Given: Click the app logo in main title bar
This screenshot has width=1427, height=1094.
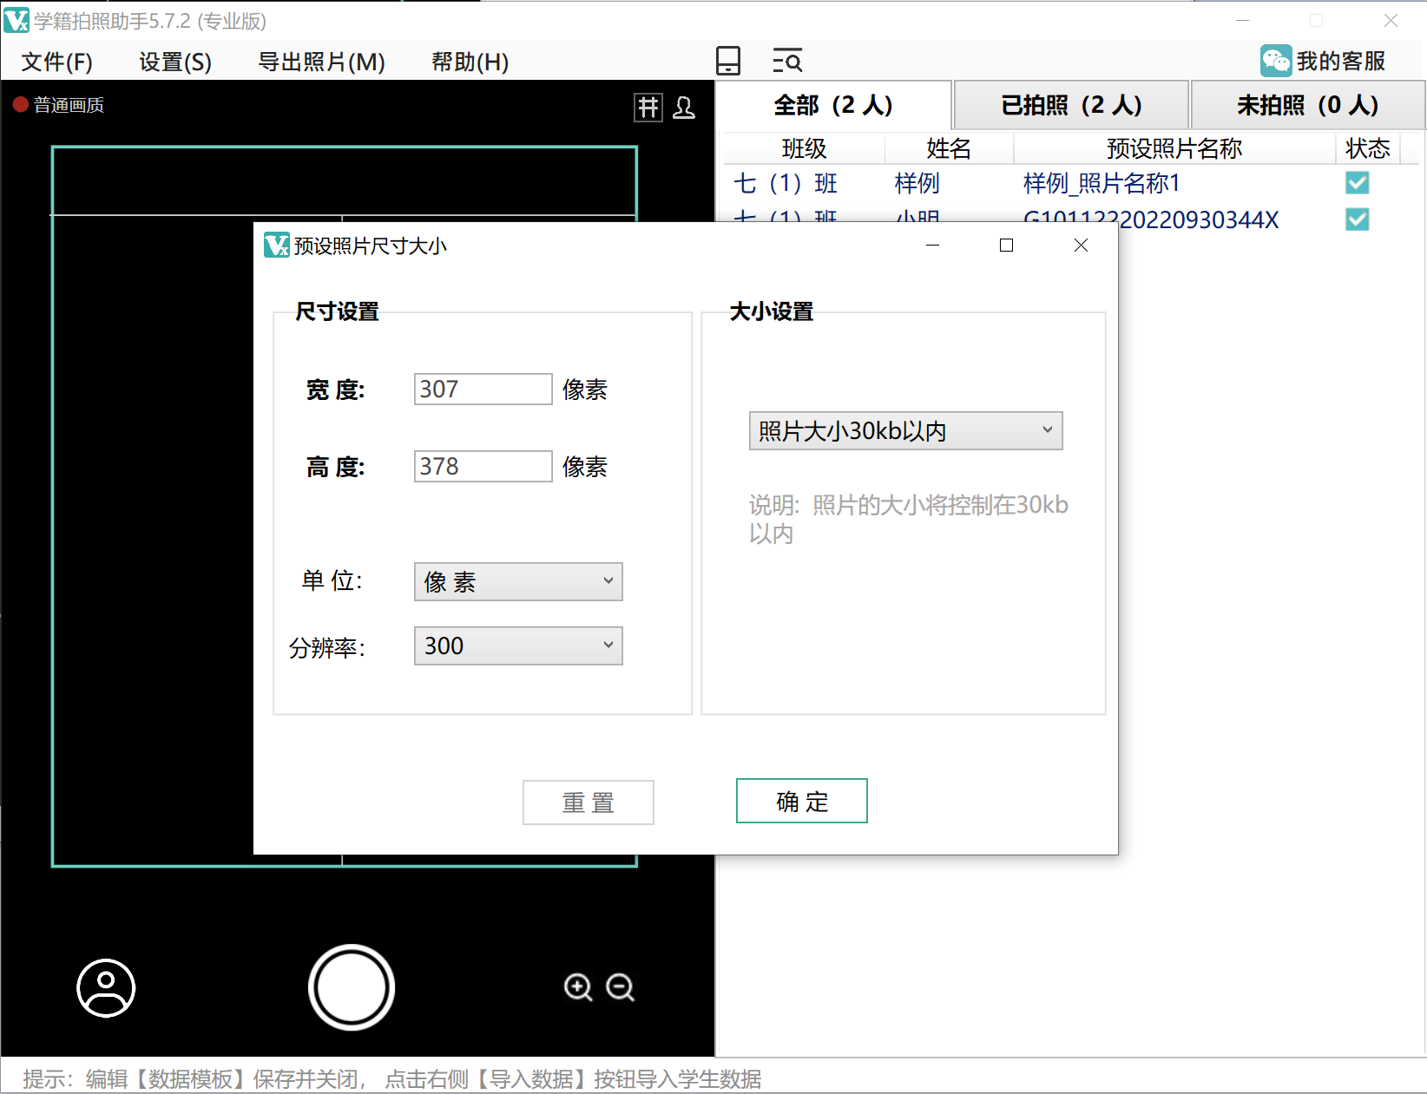Looking at the screenshot, I should [x=16, y=20].
